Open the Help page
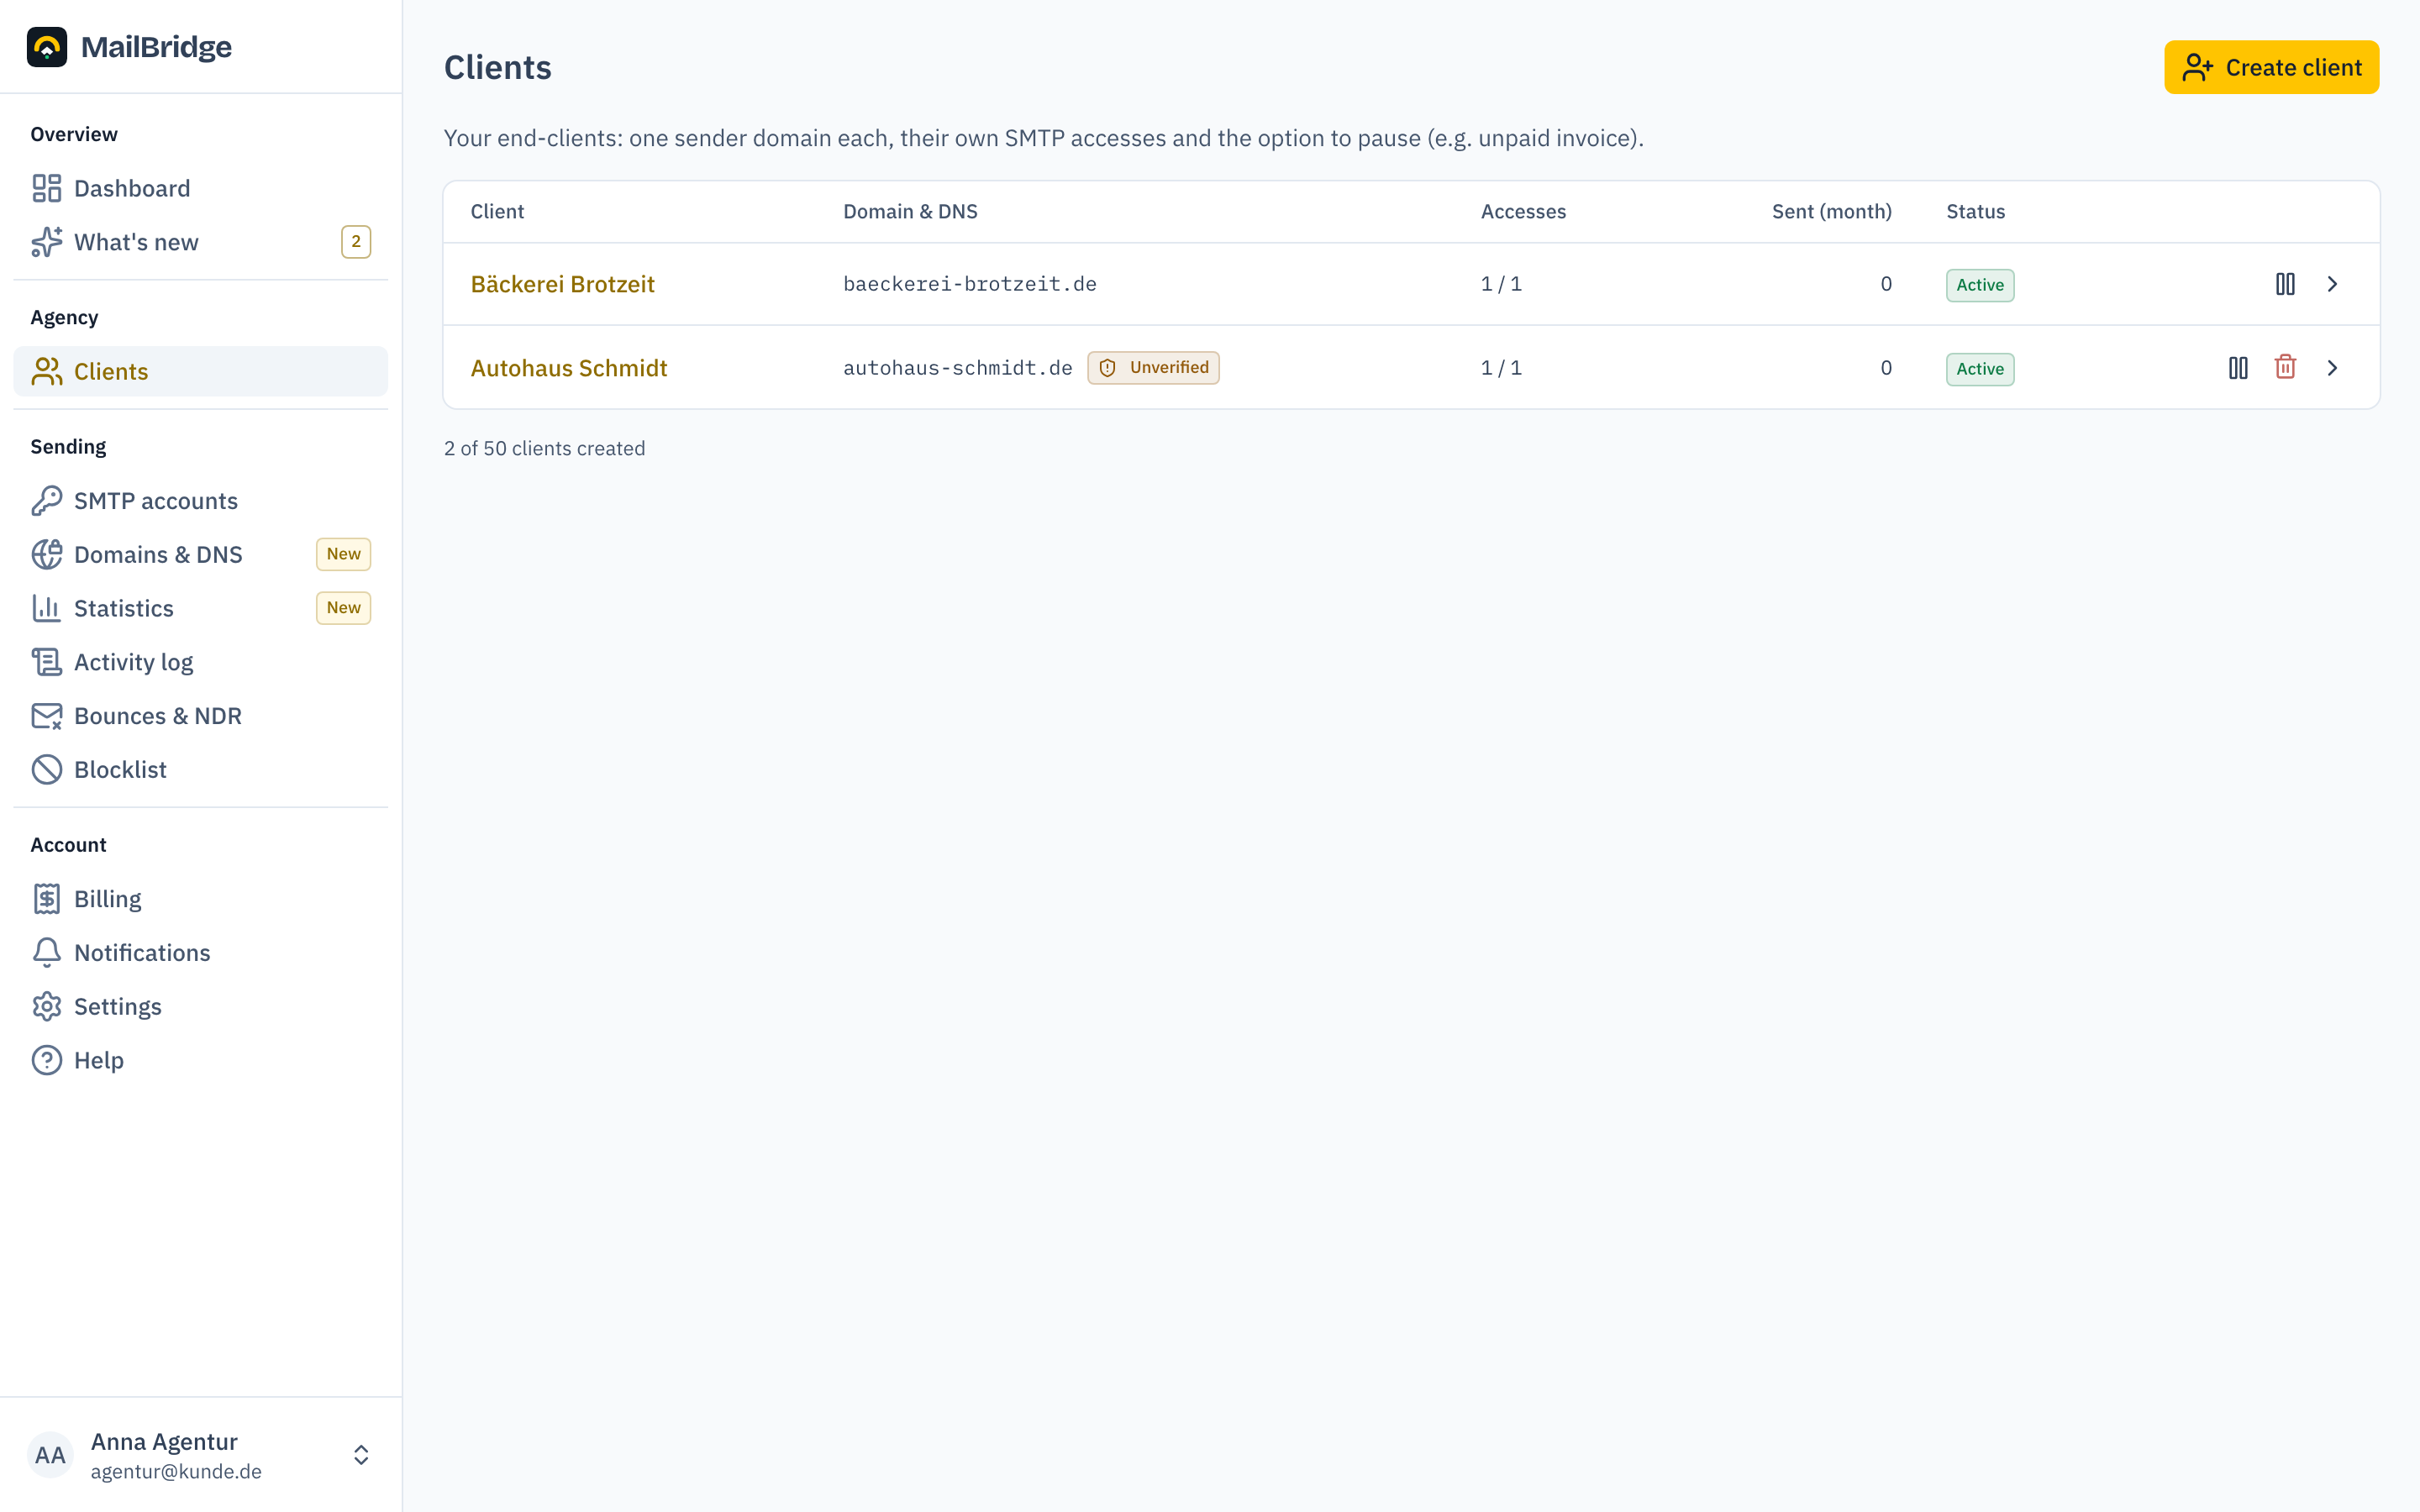Screen dimensions: 2420x1512 click(x=200, y=1060)
